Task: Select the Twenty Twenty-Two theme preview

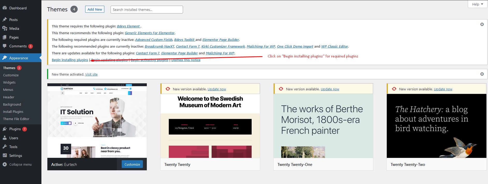Action: [x=436, y=126]
